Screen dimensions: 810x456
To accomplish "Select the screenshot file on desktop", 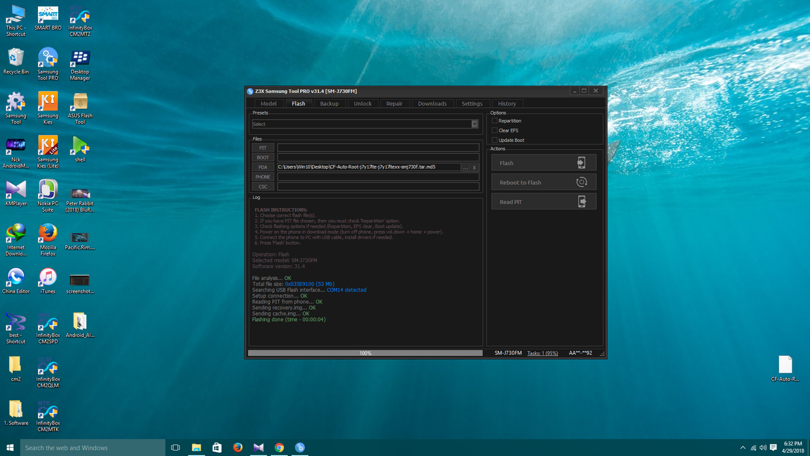I will (80, 283).
